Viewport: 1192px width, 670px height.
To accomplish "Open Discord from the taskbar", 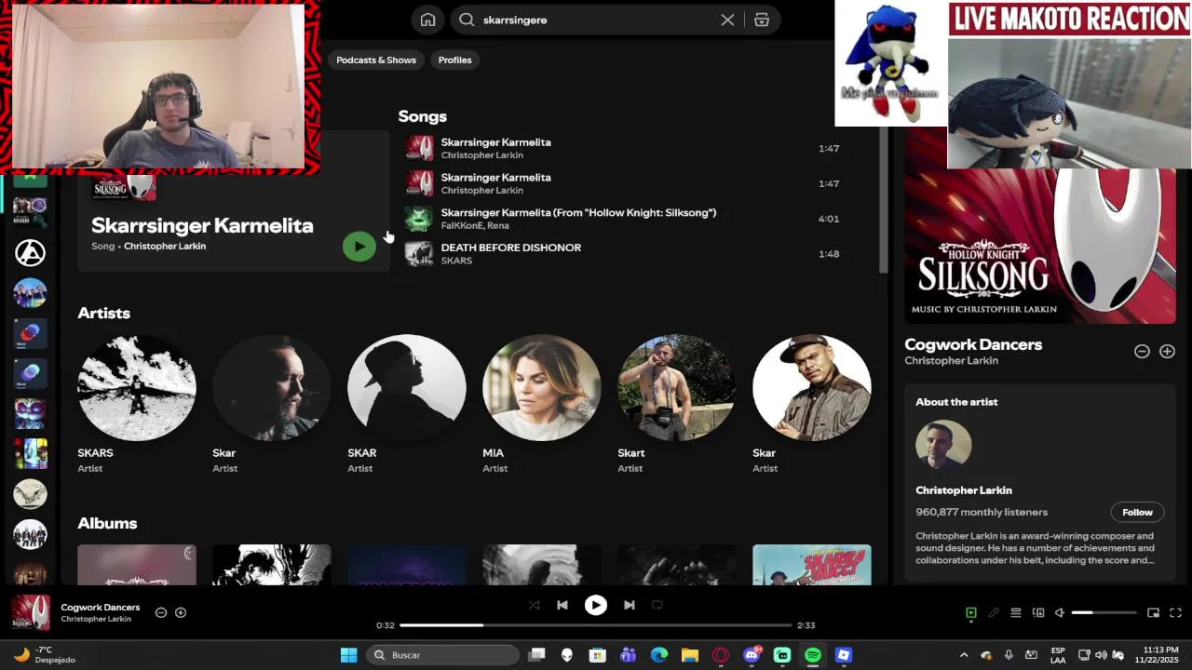I will [x=752, y=655].
